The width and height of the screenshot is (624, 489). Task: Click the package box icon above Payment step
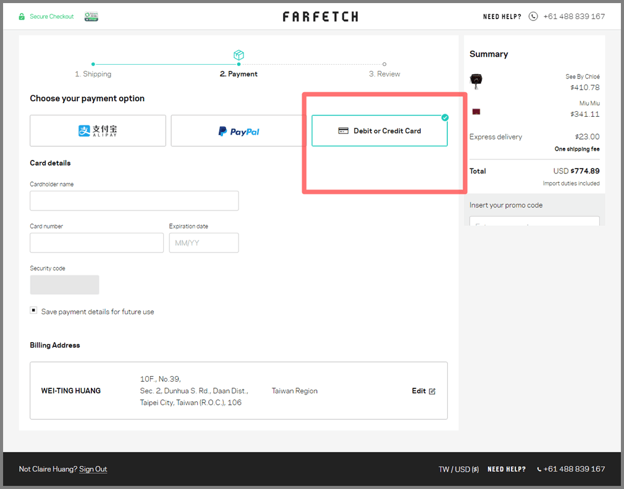(238, 55)
